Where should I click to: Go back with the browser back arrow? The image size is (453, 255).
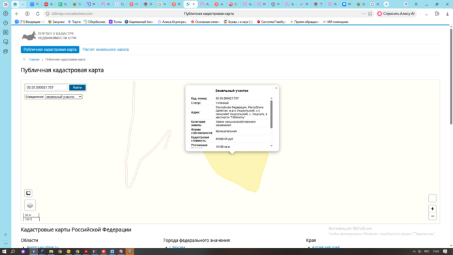(17, 14)
